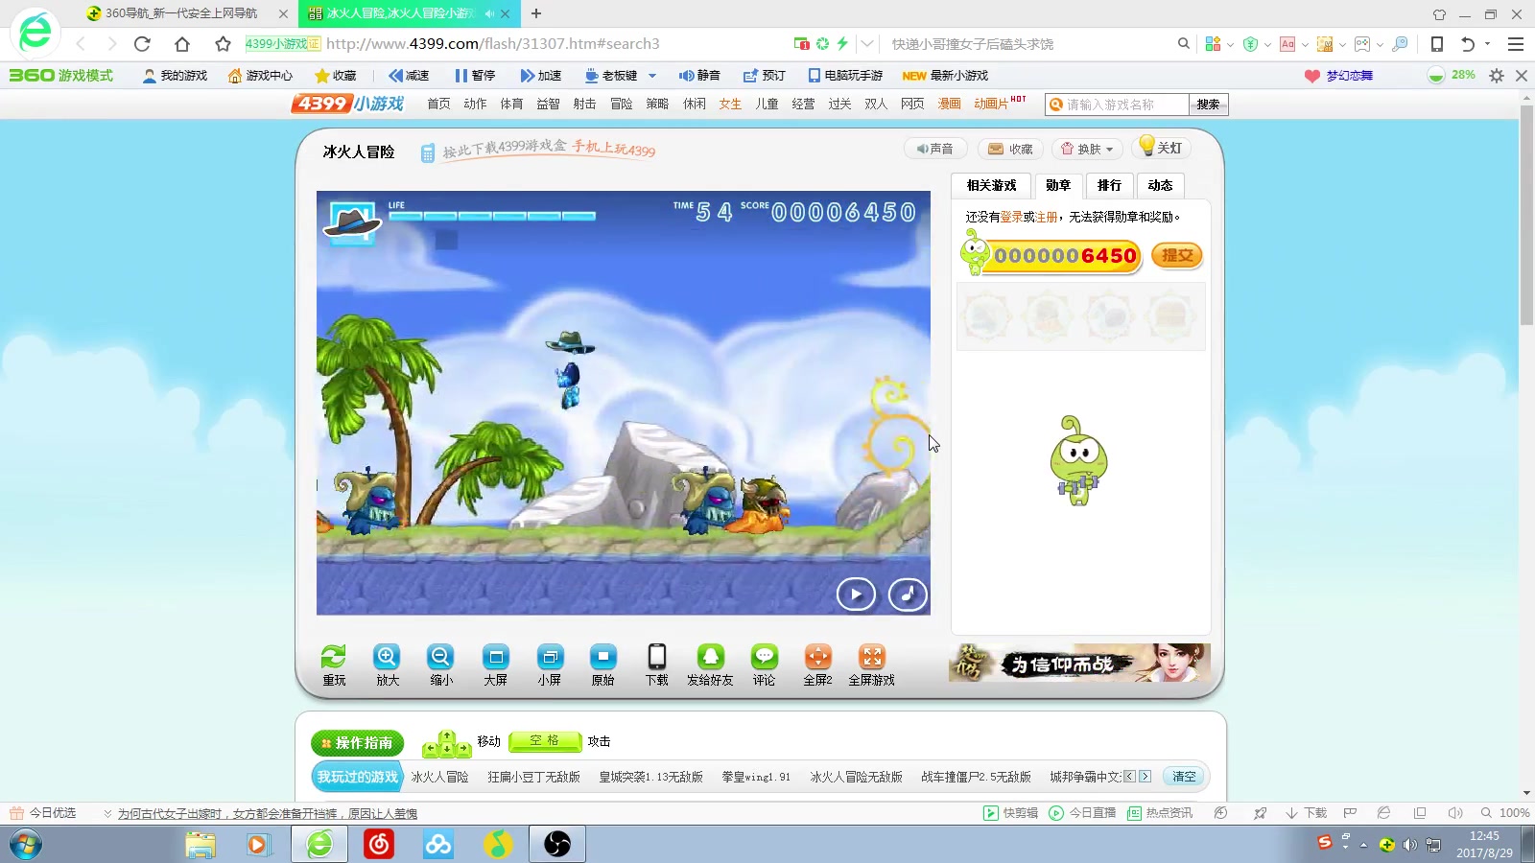Click the 100% zoom level in status bar

coord(1505,813)
